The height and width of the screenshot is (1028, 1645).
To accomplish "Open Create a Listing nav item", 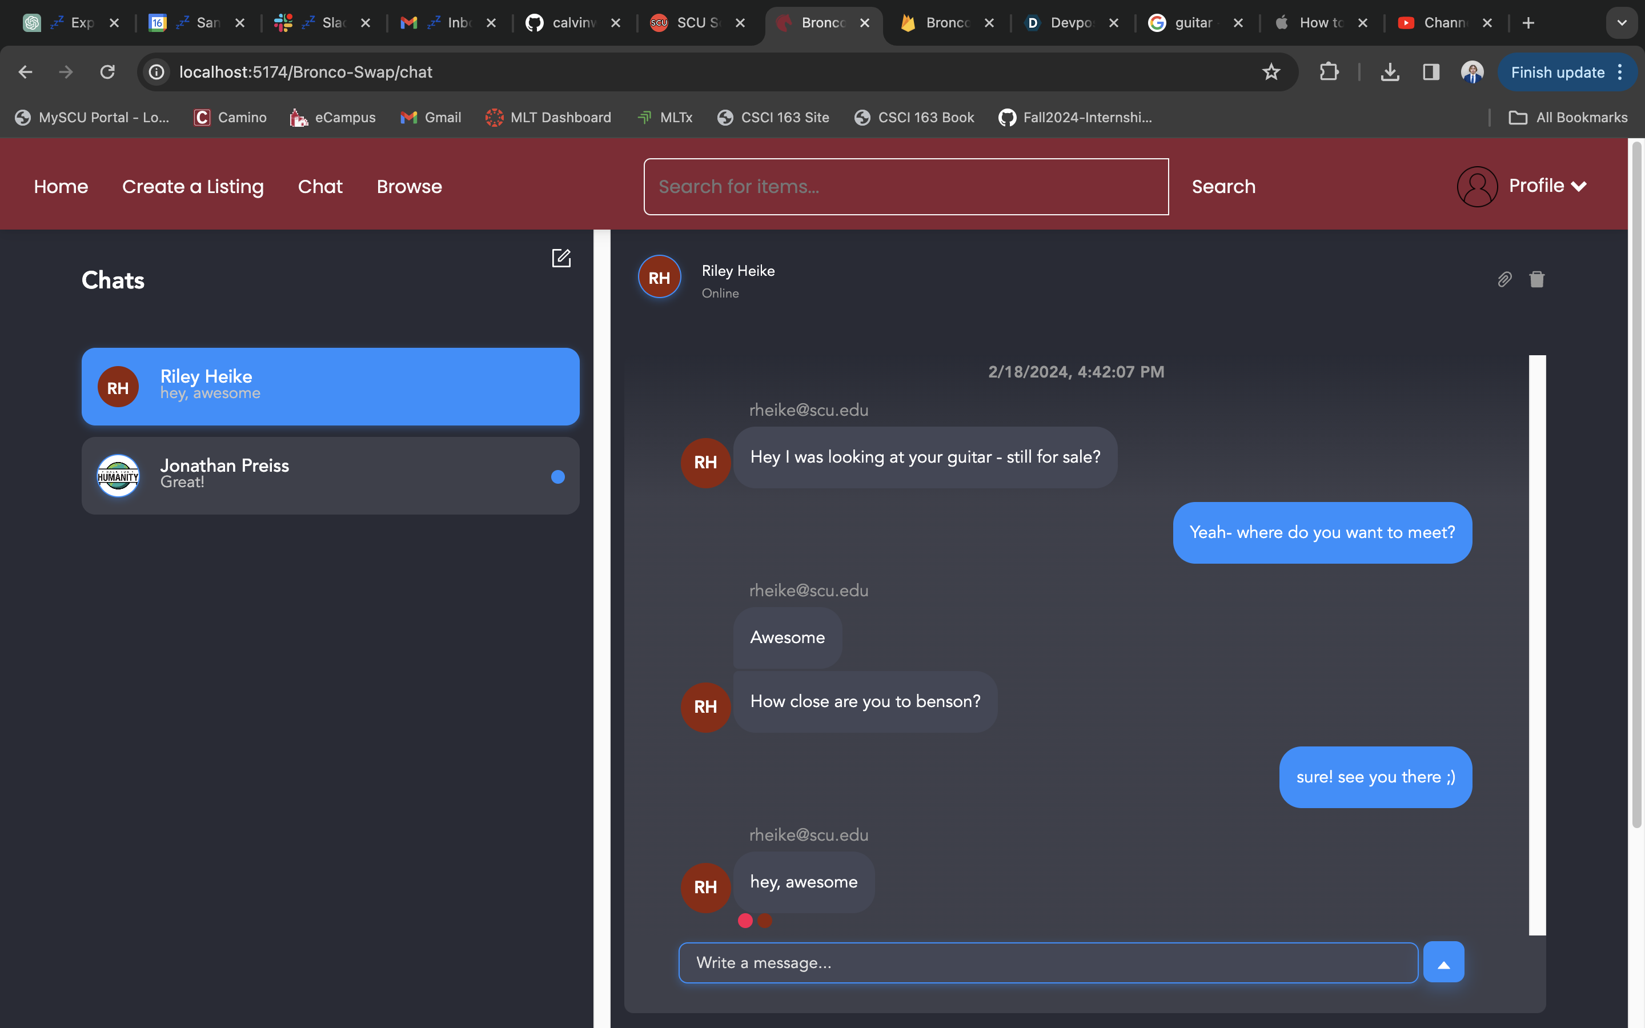I will (192, 186).
